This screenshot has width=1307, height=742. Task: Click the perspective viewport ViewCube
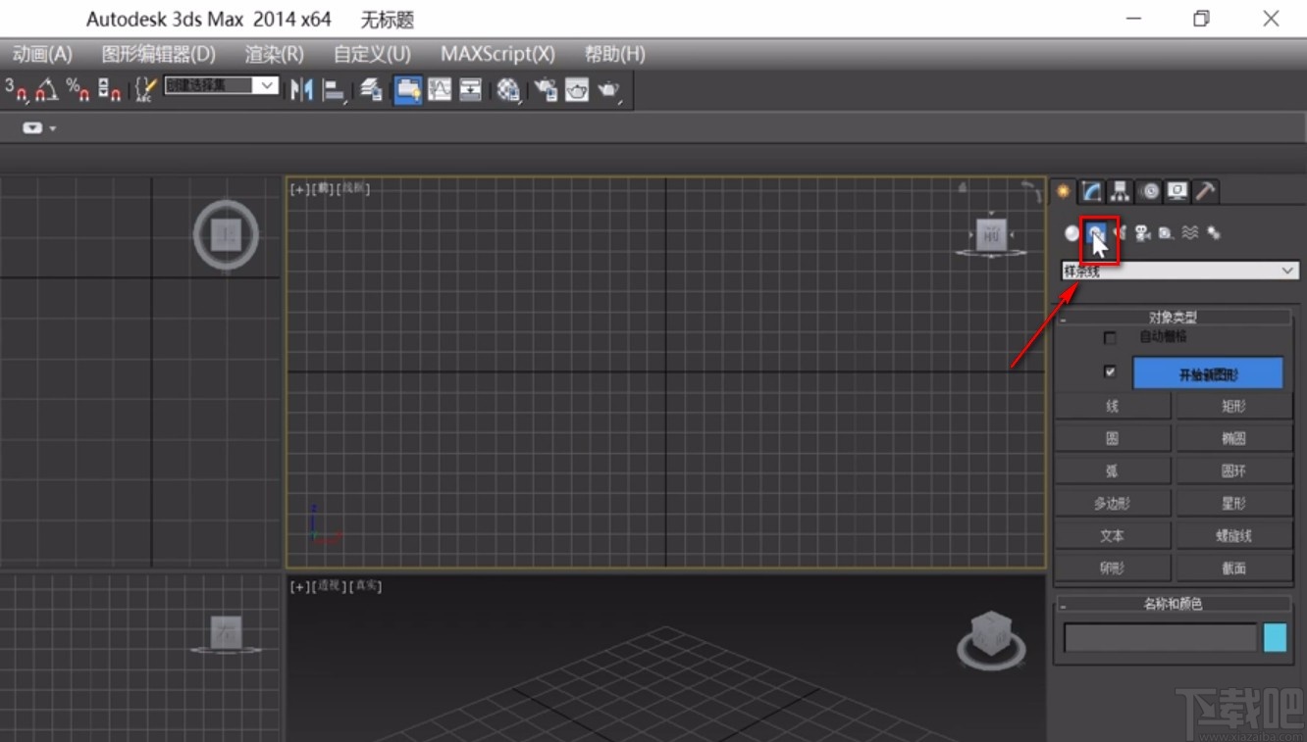pyautogui.click(x=991, y=639)
